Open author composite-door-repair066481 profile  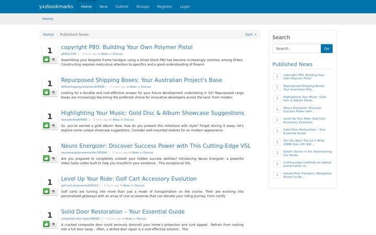point(80,219)
